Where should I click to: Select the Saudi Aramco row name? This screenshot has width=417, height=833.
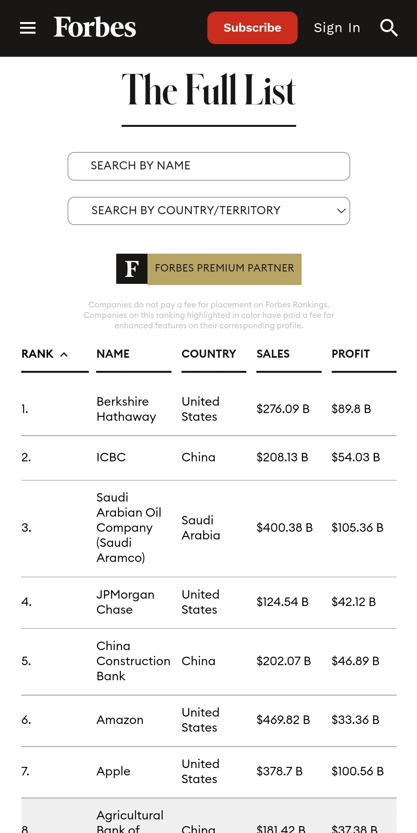128,527
